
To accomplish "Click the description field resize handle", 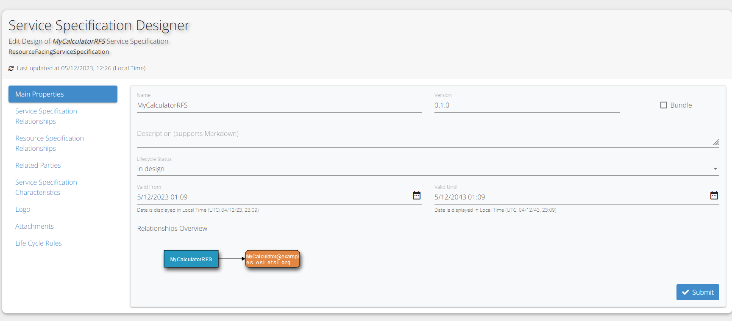I will (x=715, y=143).
